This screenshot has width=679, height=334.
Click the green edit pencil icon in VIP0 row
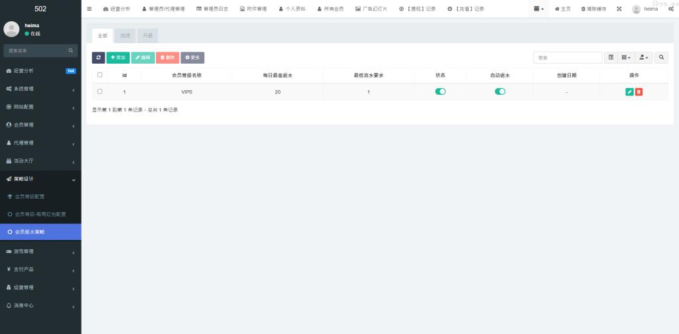tap(629, 92)
